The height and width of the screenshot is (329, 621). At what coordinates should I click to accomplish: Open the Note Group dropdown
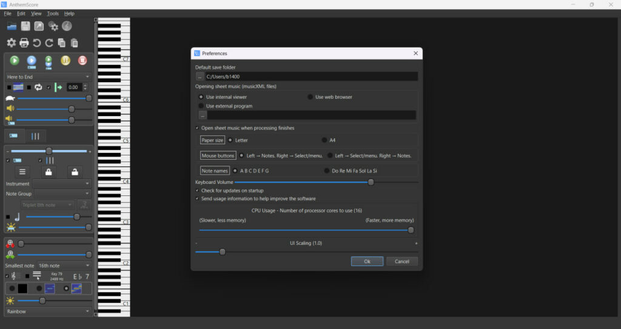coord(62,194)
